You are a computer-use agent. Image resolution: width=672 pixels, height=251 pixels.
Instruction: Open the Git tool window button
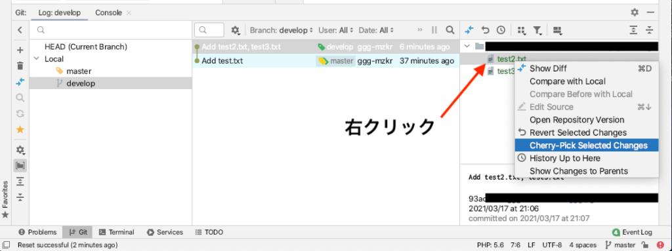tap(78, 232)
